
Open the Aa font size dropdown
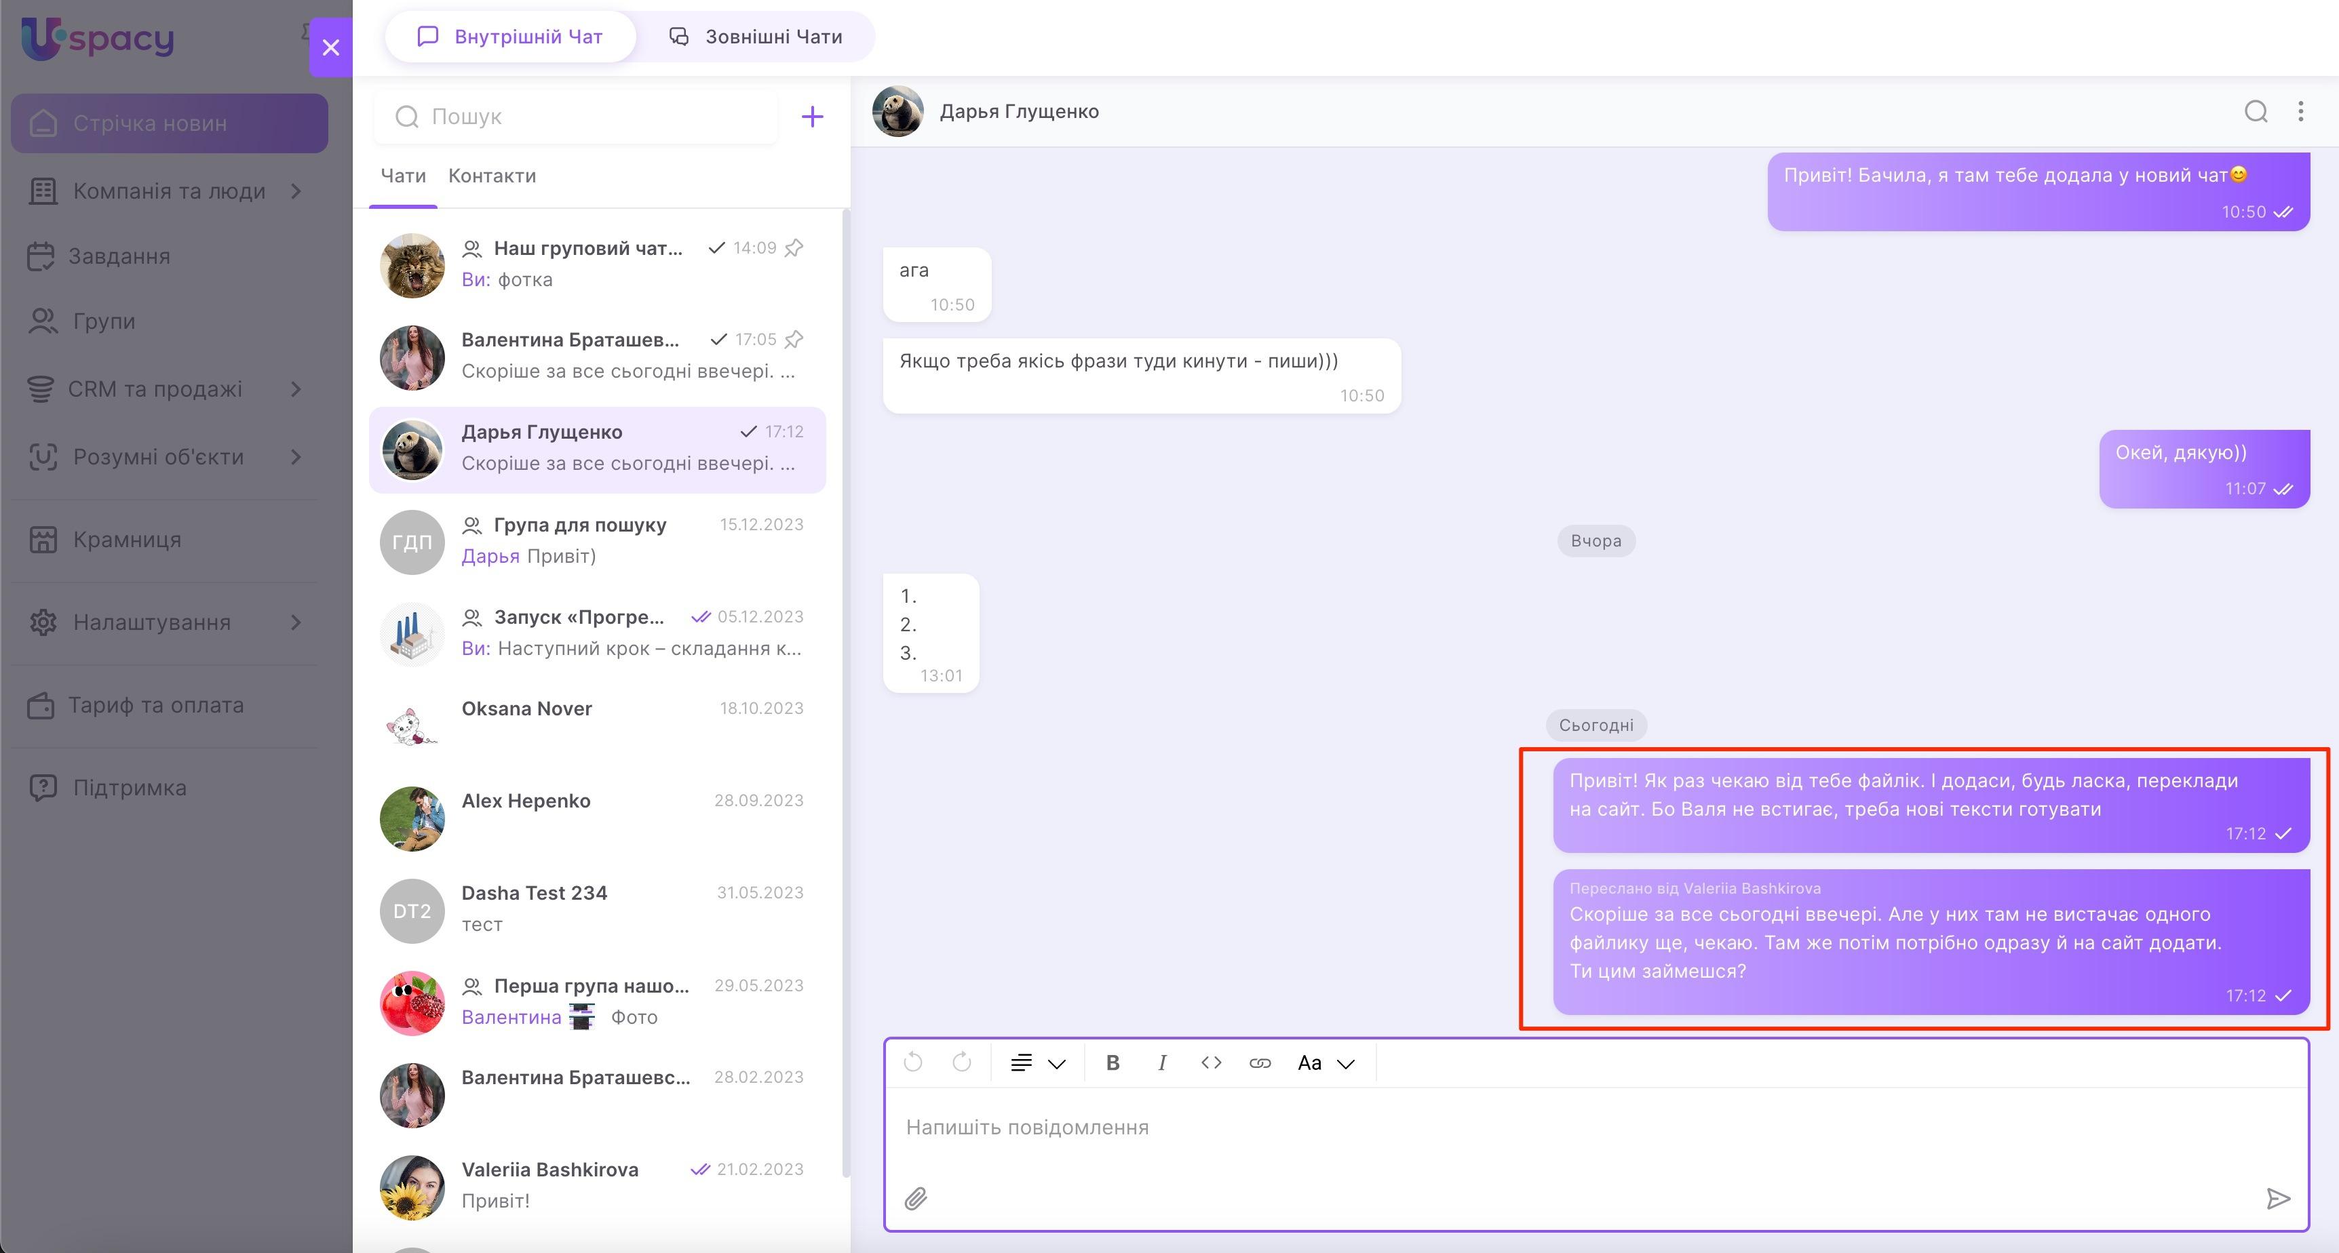(1325, 1062)
